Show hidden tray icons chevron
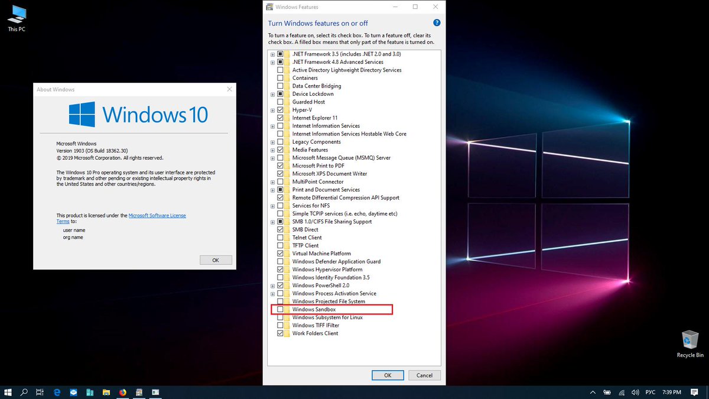The image size is (709, 399). pos(593,392)
